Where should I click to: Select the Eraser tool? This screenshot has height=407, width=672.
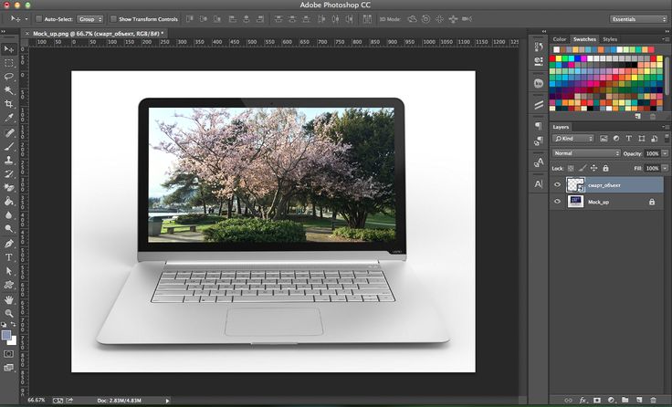tap(8, 188)
